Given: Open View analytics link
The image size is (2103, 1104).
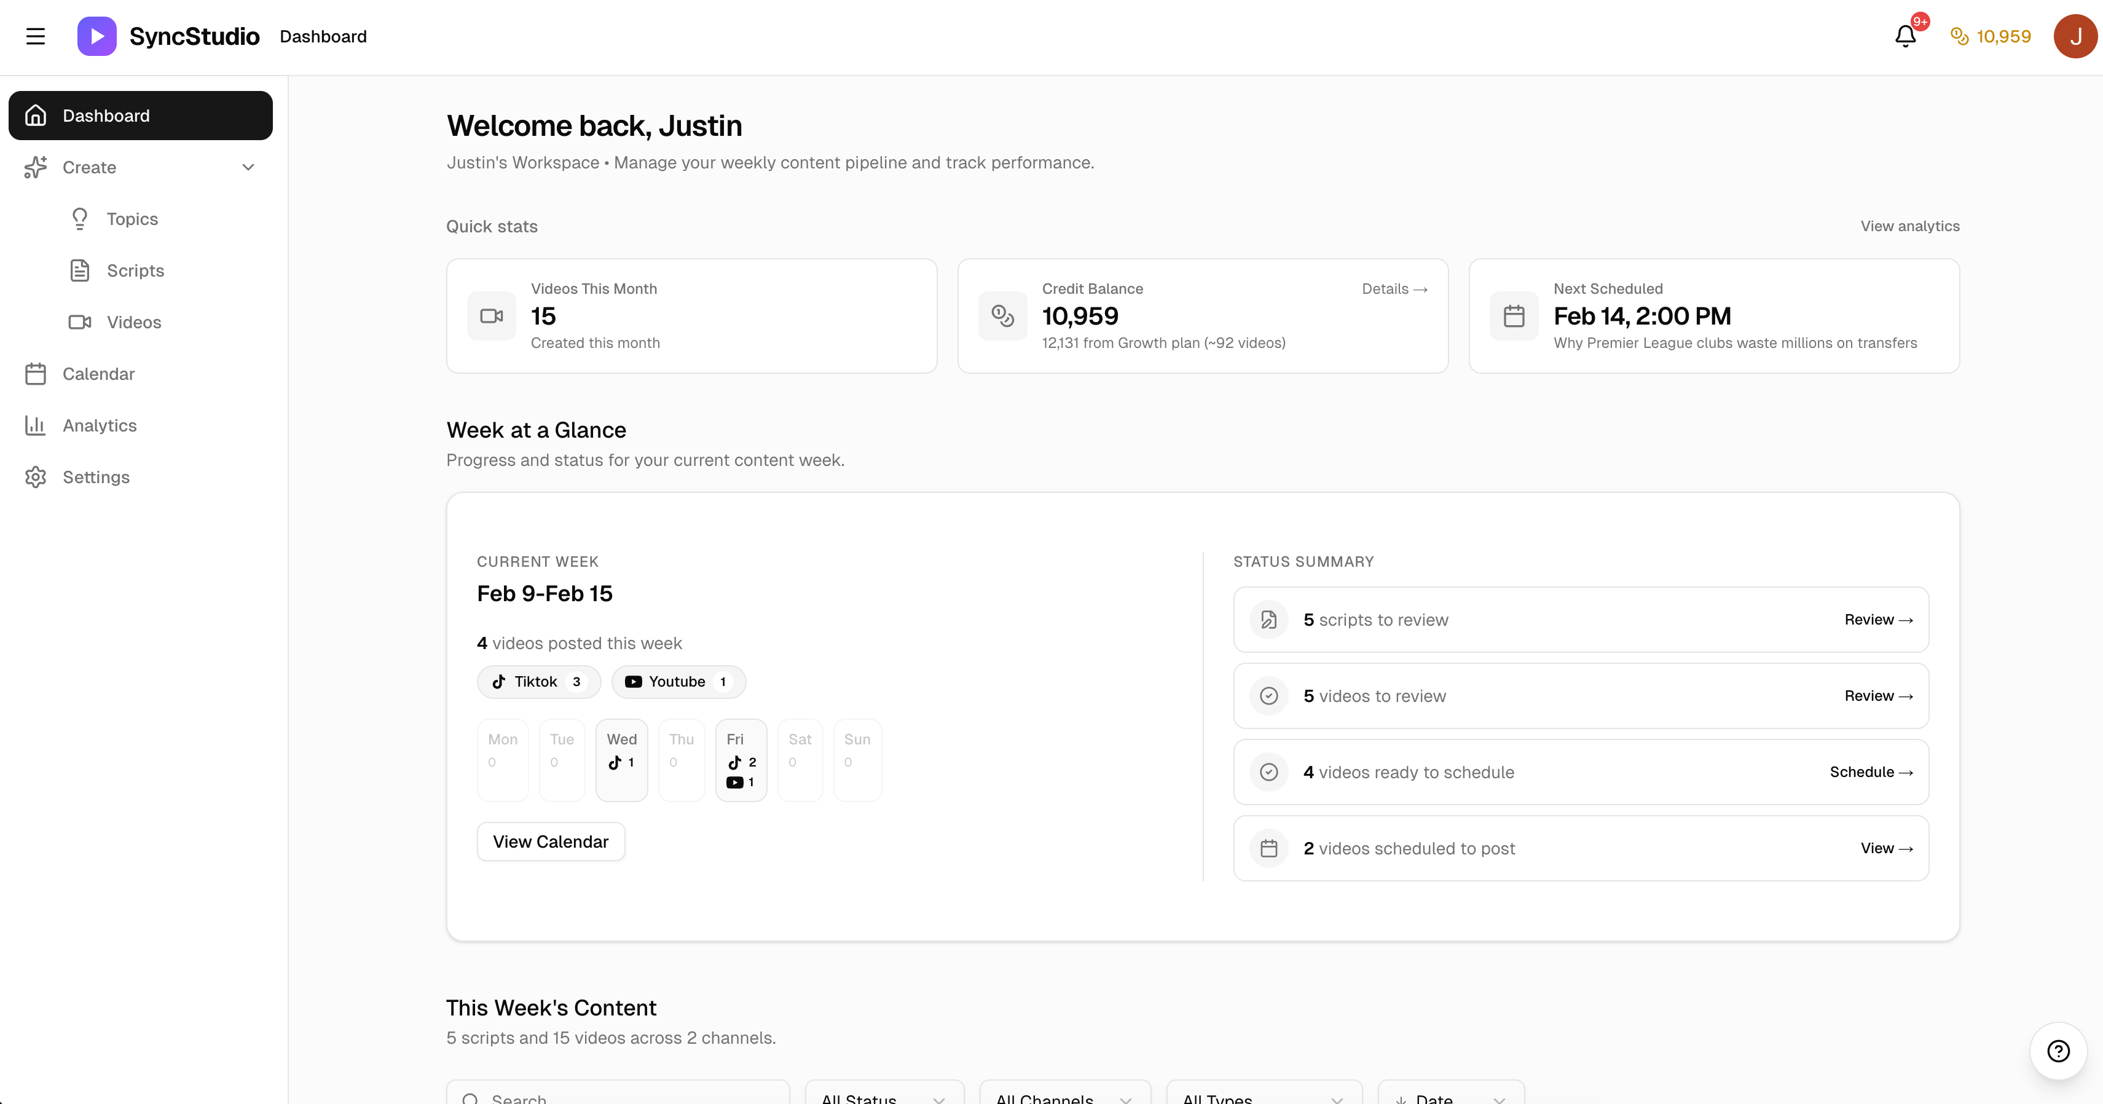Looking at the screenshot, I should (1910, 226).
